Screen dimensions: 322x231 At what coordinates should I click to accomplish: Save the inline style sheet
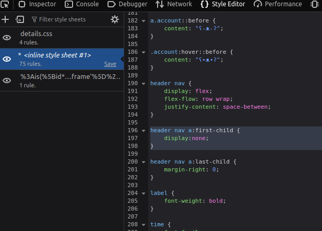(110, 64)
